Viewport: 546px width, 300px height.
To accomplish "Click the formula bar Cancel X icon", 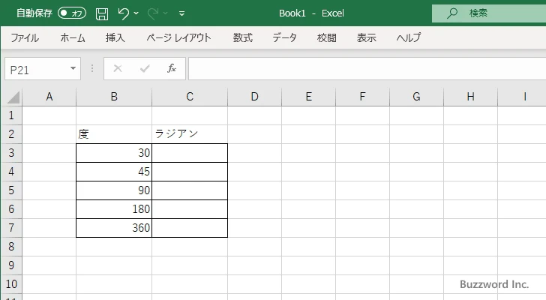I will click(x=118, y=68).
